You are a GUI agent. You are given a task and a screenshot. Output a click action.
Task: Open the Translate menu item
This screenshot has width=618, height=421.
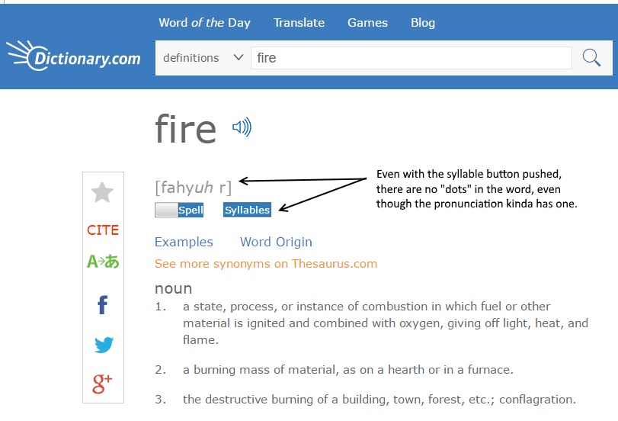299,23
